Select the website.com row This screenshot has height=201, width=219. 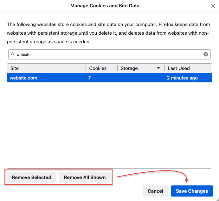[x=110, y=78]
